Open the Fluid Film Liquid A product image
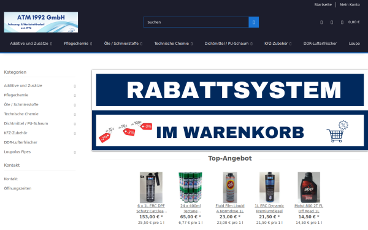Screen dimensions: 368x230 [230, 187]
